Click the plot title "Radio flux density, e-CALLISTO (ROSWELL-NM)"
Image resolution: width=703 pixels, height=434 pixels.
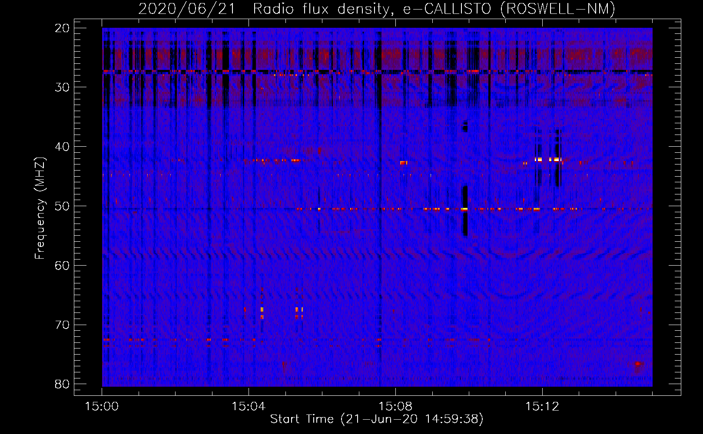(434, 9)
